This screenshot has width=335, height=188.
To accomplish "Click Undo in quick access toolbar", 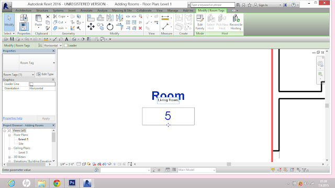I will pyautogui.click(x=27, y=39).
